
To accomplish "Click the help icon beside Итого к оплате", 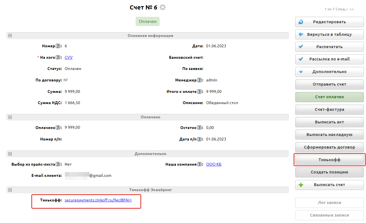I will pyautogui.click(x=199, y=91).
